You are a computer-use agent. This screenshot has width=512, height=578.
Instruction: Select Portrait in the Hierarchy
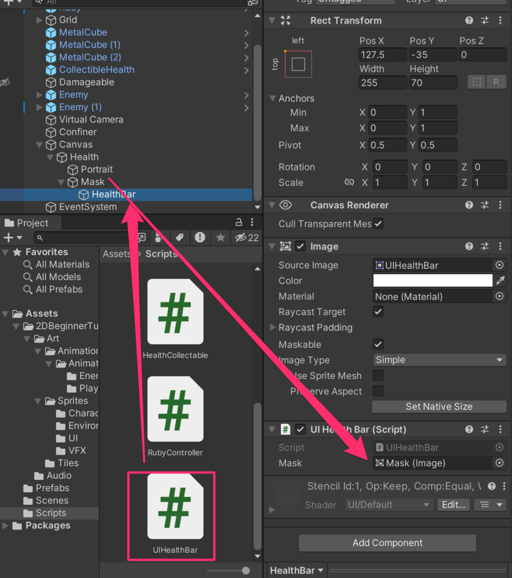97,169
